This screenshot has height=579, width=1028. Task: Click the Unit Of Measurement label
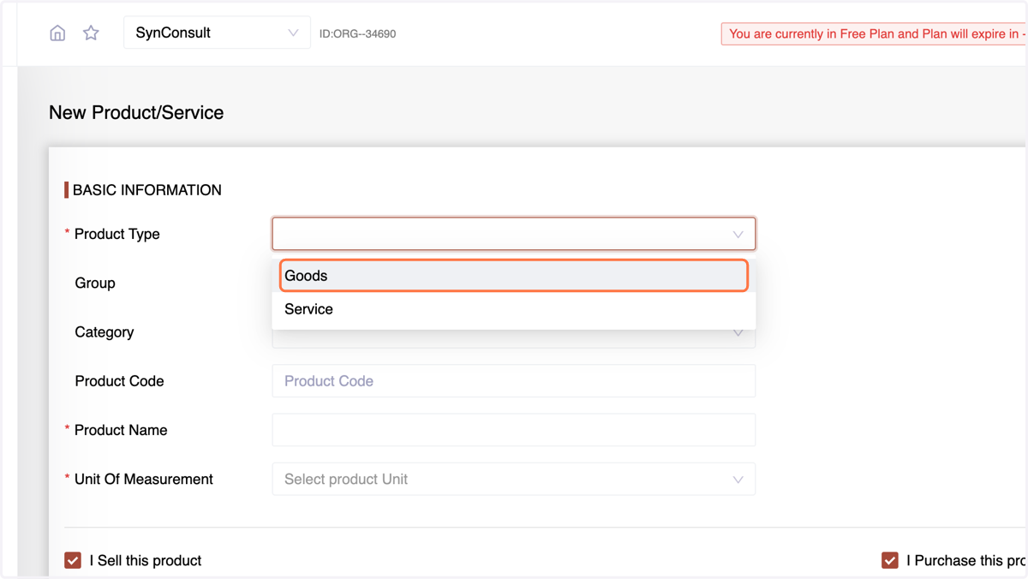(144, 479)
